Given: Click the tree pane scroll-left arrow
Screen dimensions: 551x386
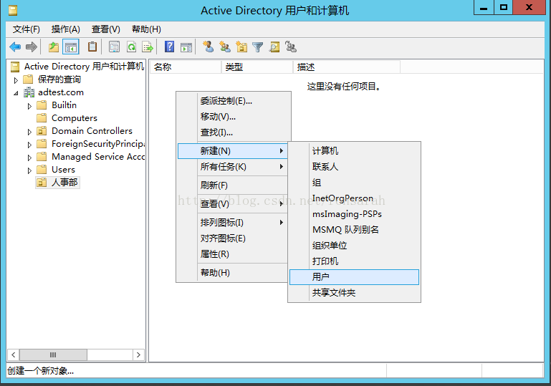Looking at the screenshot, I should coord(14,354).
